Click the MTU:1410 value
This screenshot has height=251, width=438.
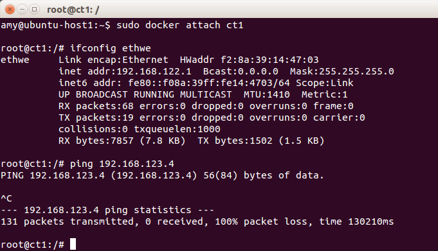click(x=266, y=94)
